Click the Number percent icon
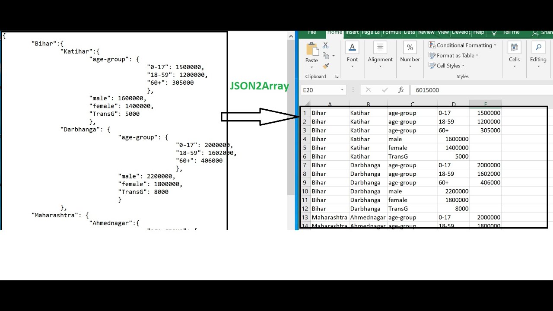 (410, 47)
